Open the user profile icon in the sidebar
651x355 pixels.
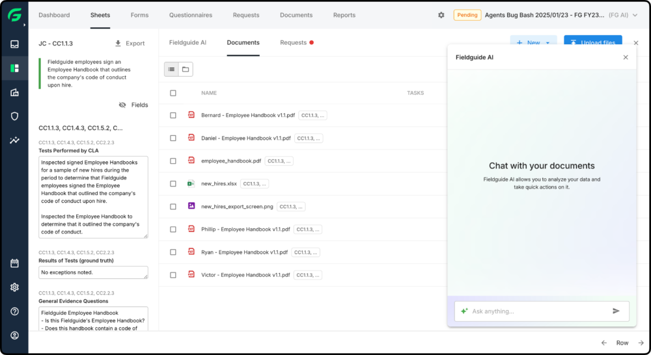click(14, 335)
